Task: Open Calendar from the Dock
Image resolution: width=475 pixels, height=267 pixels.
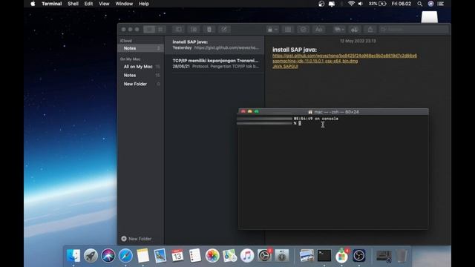Action: pyautogui.click(x=177, y=256)
